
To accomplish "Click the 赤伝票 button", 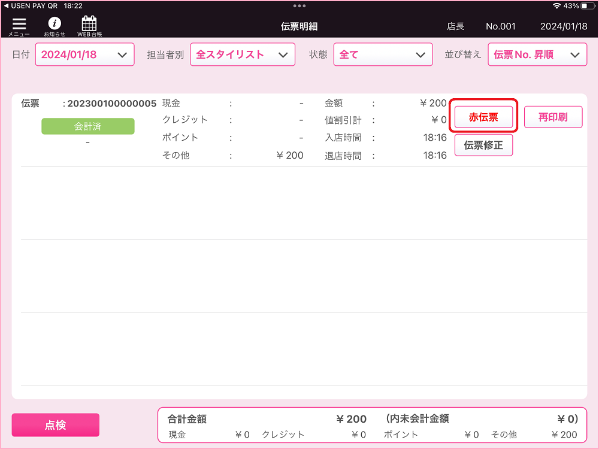I will (483, 117).
